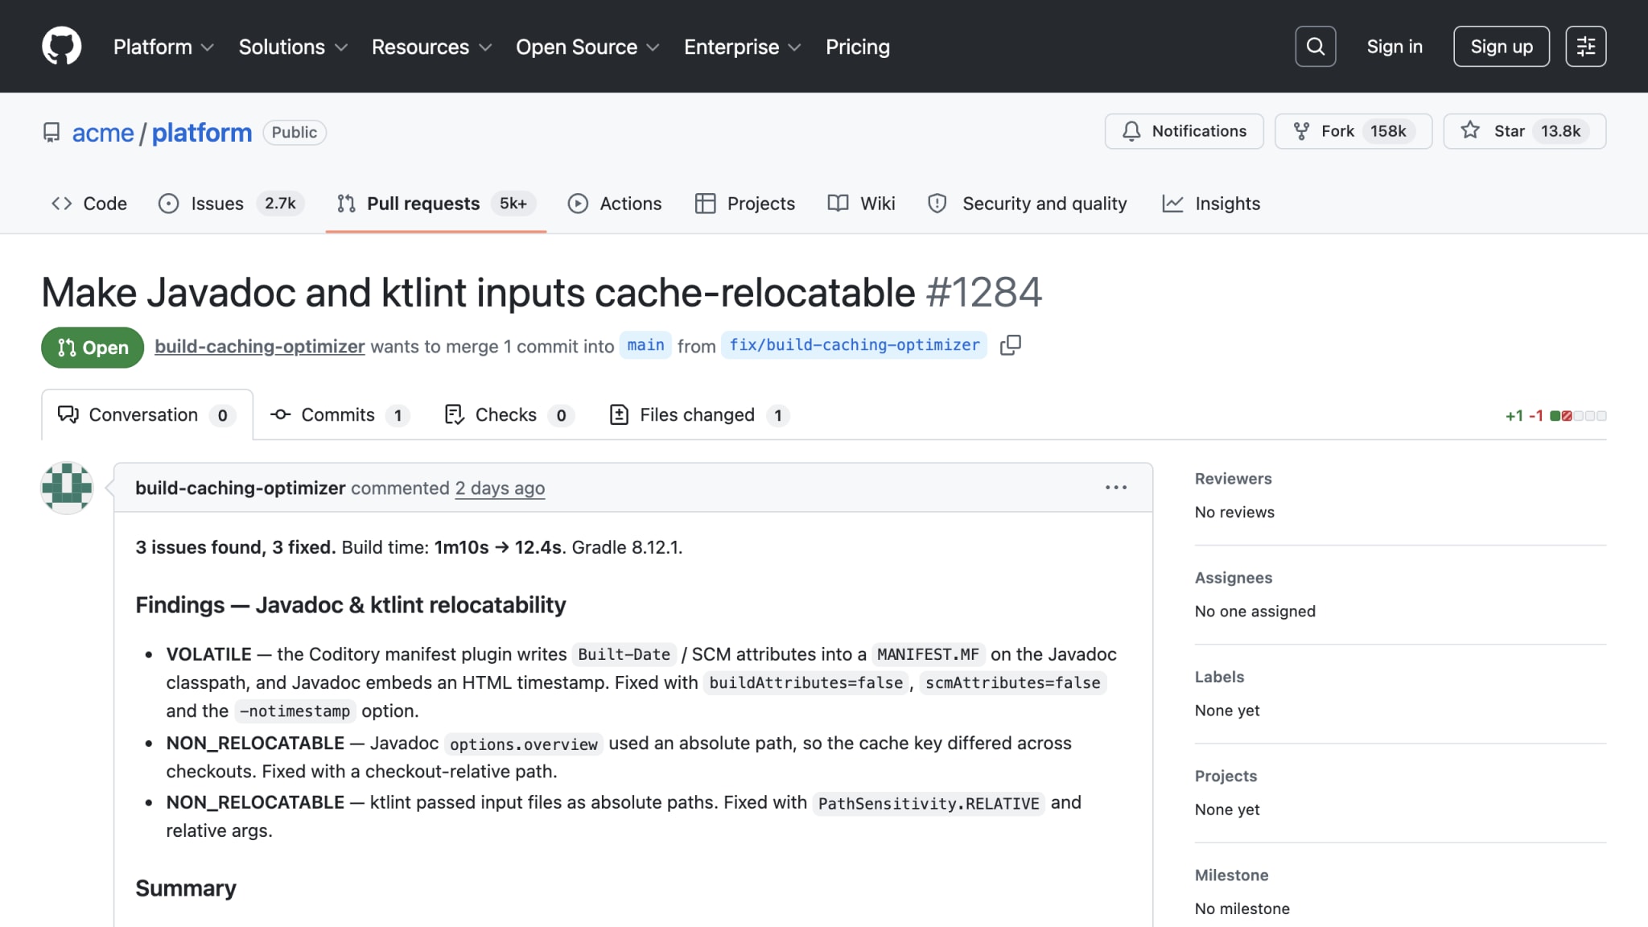This screenshot has height=927, width=1648.
Task: Click the repository book icon beside acme
Action: (51, 132)
